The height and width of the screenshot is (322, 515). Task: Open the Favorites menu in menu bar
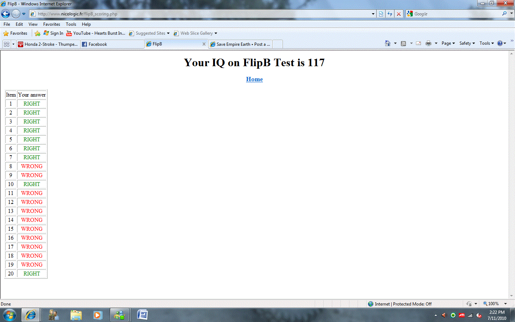(51, 24)
